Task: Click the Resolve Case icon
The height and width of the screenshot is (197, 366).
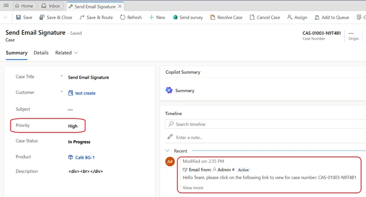Action: pyautogui.click(x=213, y=17)
